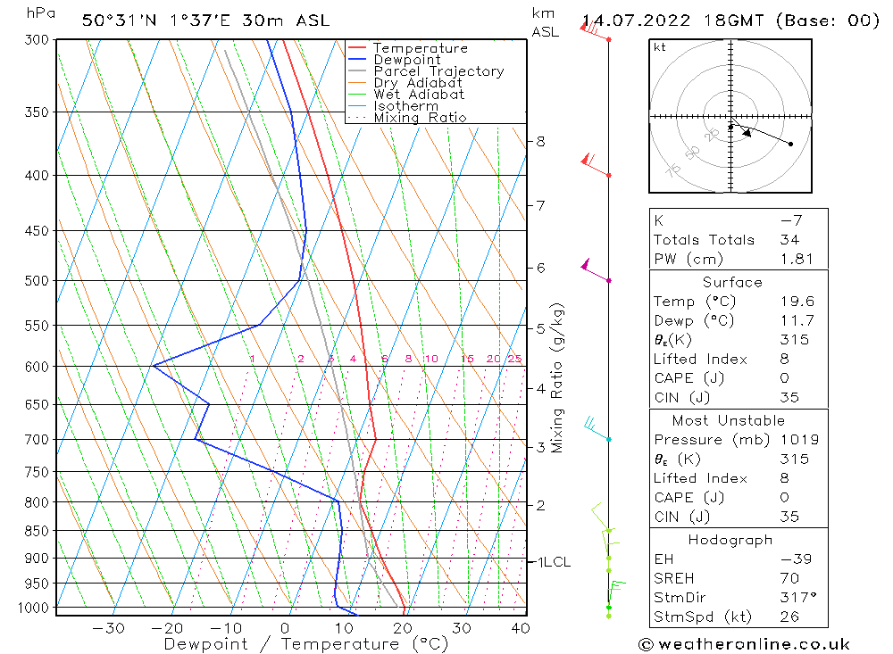Image resolution: width=893 pixels, height=654 pixels.
Task: Click the storm motion arrowhead in the hodograph
Action: click(747, 133)
